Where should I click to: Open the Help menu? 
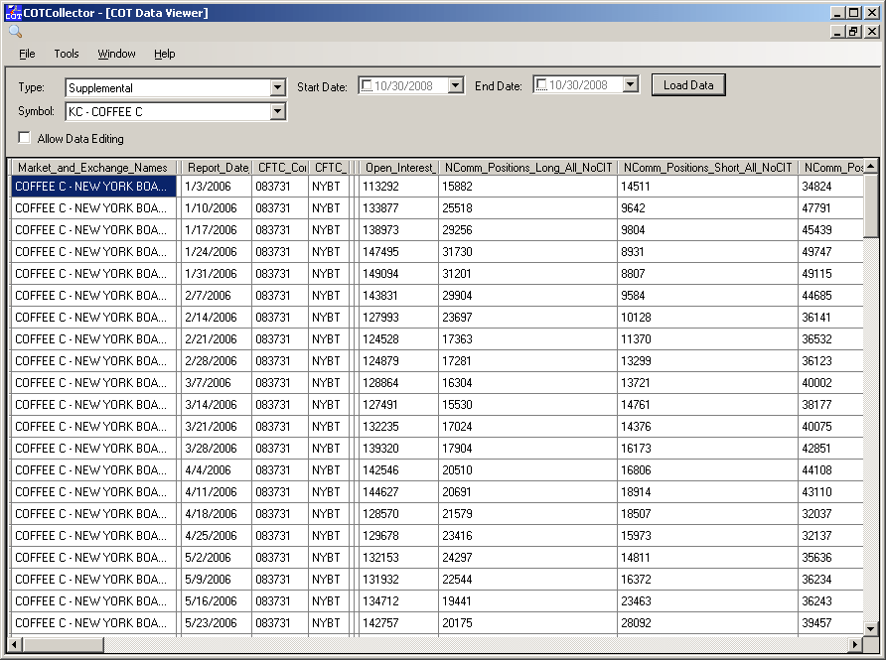(x=165, y=54)
